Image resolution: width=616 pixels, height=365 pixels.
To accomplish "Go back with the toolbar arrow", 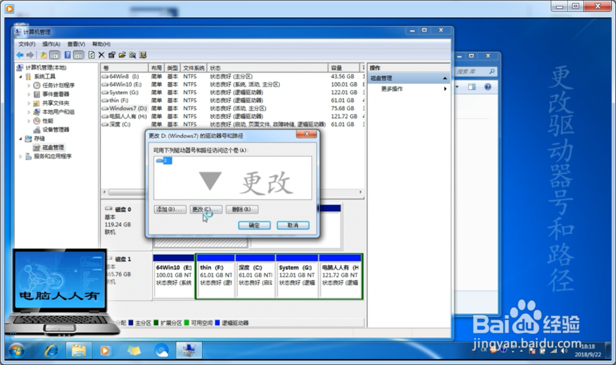I will 20,55.
